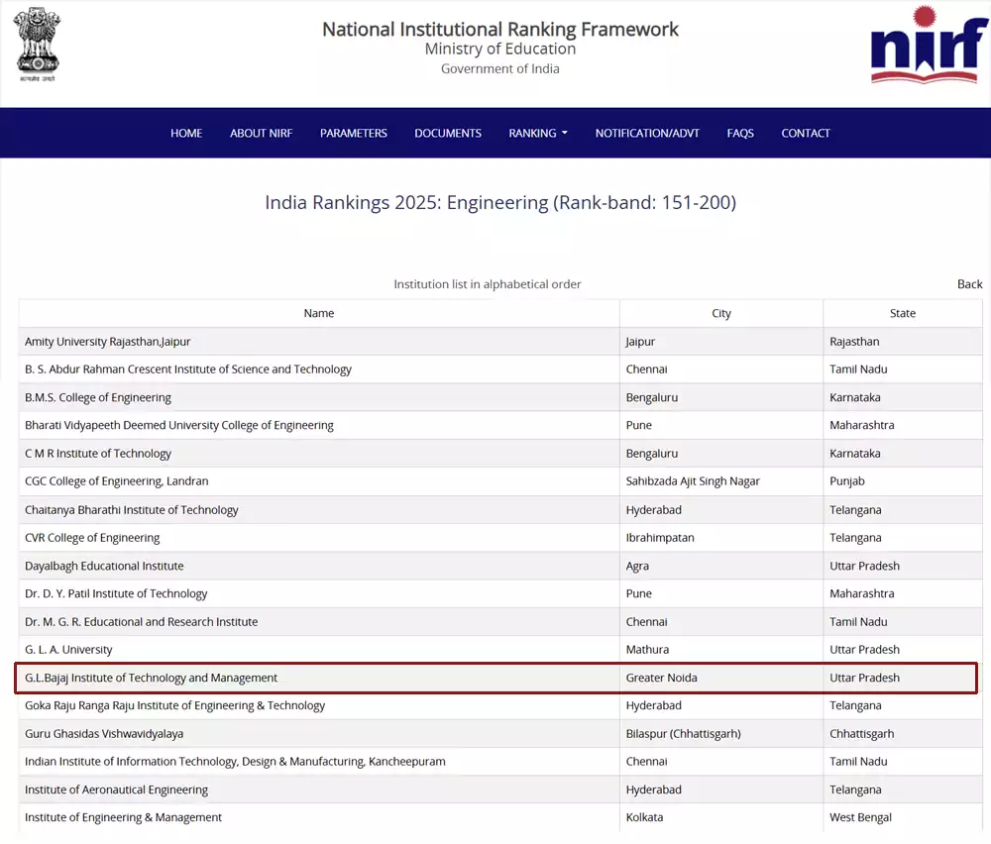Click the City column header
This screenshot has height=844, width=991.
coord(721,313)
